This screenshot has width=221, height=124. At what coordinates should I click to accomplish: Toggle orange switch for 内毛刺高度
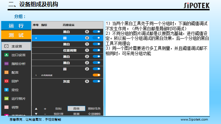tap(96, 75)
